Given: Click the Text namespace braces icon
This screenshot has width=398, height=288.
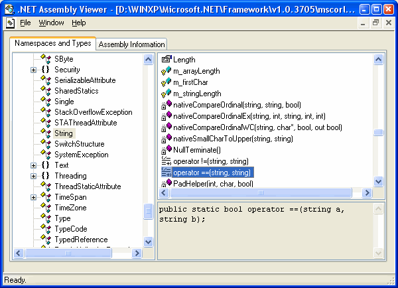Looking at the screenshot, I should [x=46, y=165].
